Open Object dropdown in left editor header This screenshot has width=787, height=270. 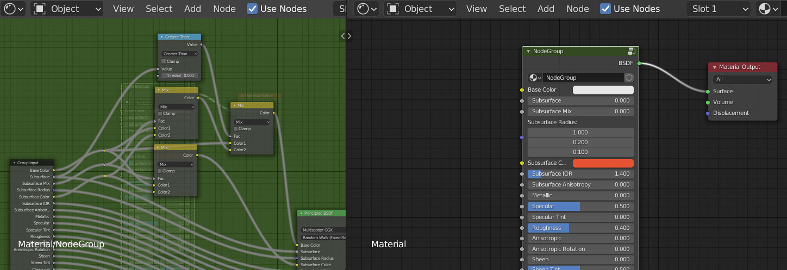click(67, 9)
